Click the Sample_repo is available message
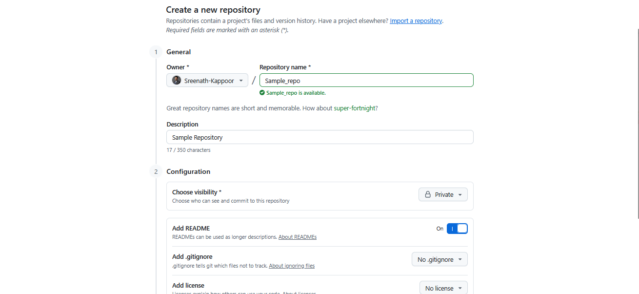 [x=296, y=93]
